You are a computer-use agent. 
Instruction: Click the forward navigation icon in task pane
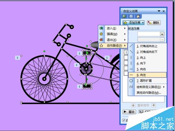coord(131,16)
